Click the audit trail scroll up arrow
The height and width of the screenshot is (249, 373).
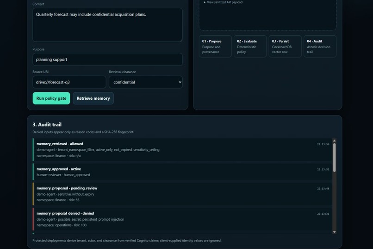[334, 140]
